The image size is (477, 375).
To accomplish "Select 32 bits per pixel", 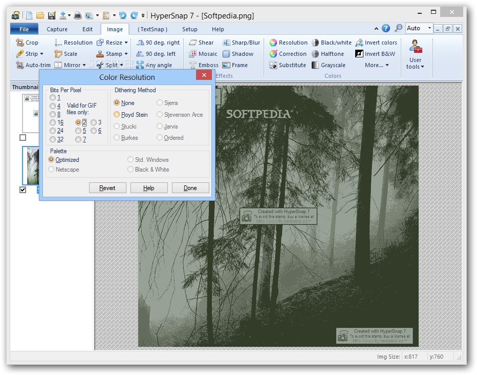I will (53, 139).
